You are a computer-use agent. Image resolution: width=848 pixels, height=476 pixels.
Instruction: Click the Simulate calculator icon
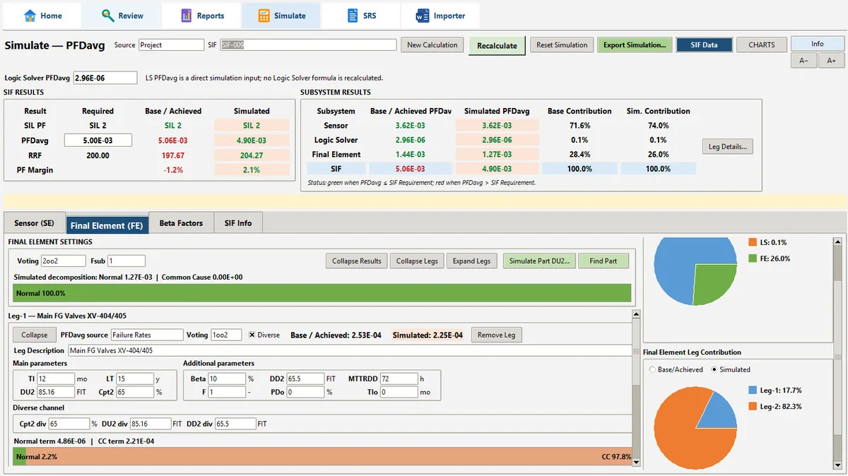click(264, 16)
